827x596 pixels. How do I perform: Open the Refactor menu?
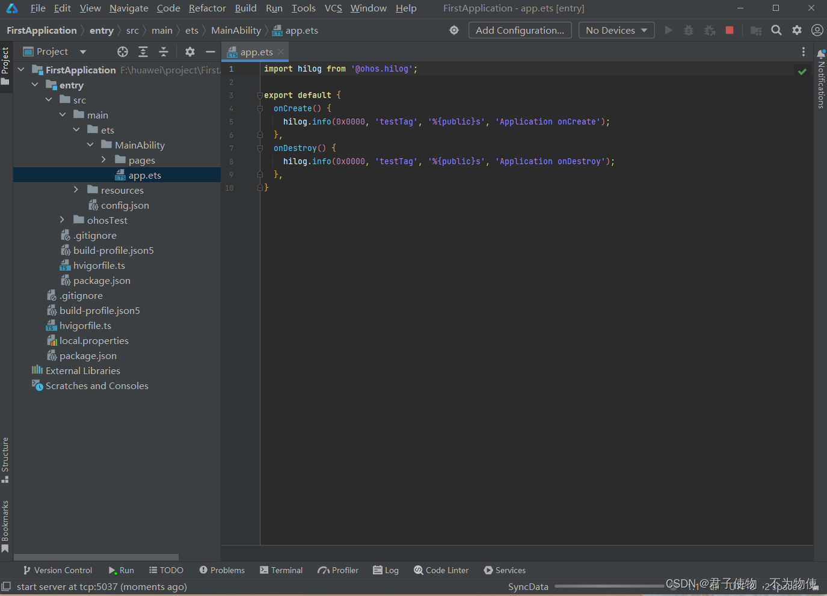(208, 8)
